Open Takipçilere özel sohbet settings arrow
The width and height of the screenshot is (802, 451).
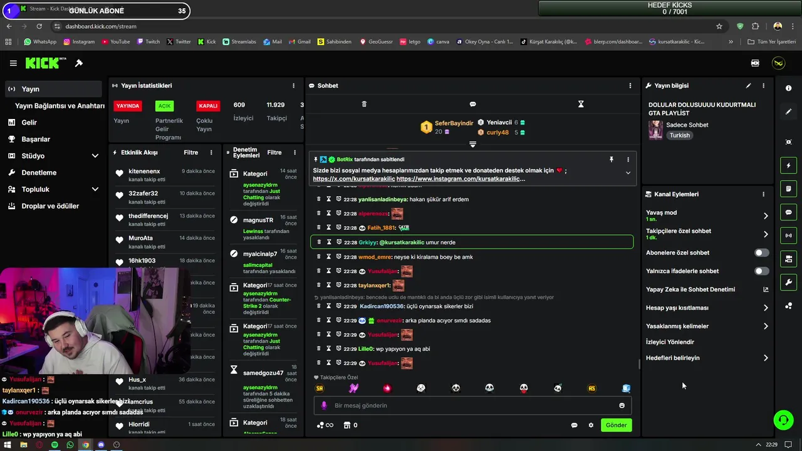(766, 234)
